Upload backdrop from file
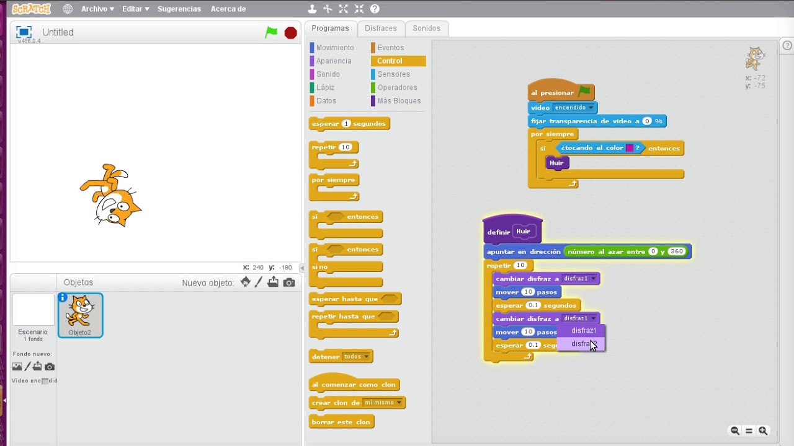794x446 pixels. click(37, 367)
